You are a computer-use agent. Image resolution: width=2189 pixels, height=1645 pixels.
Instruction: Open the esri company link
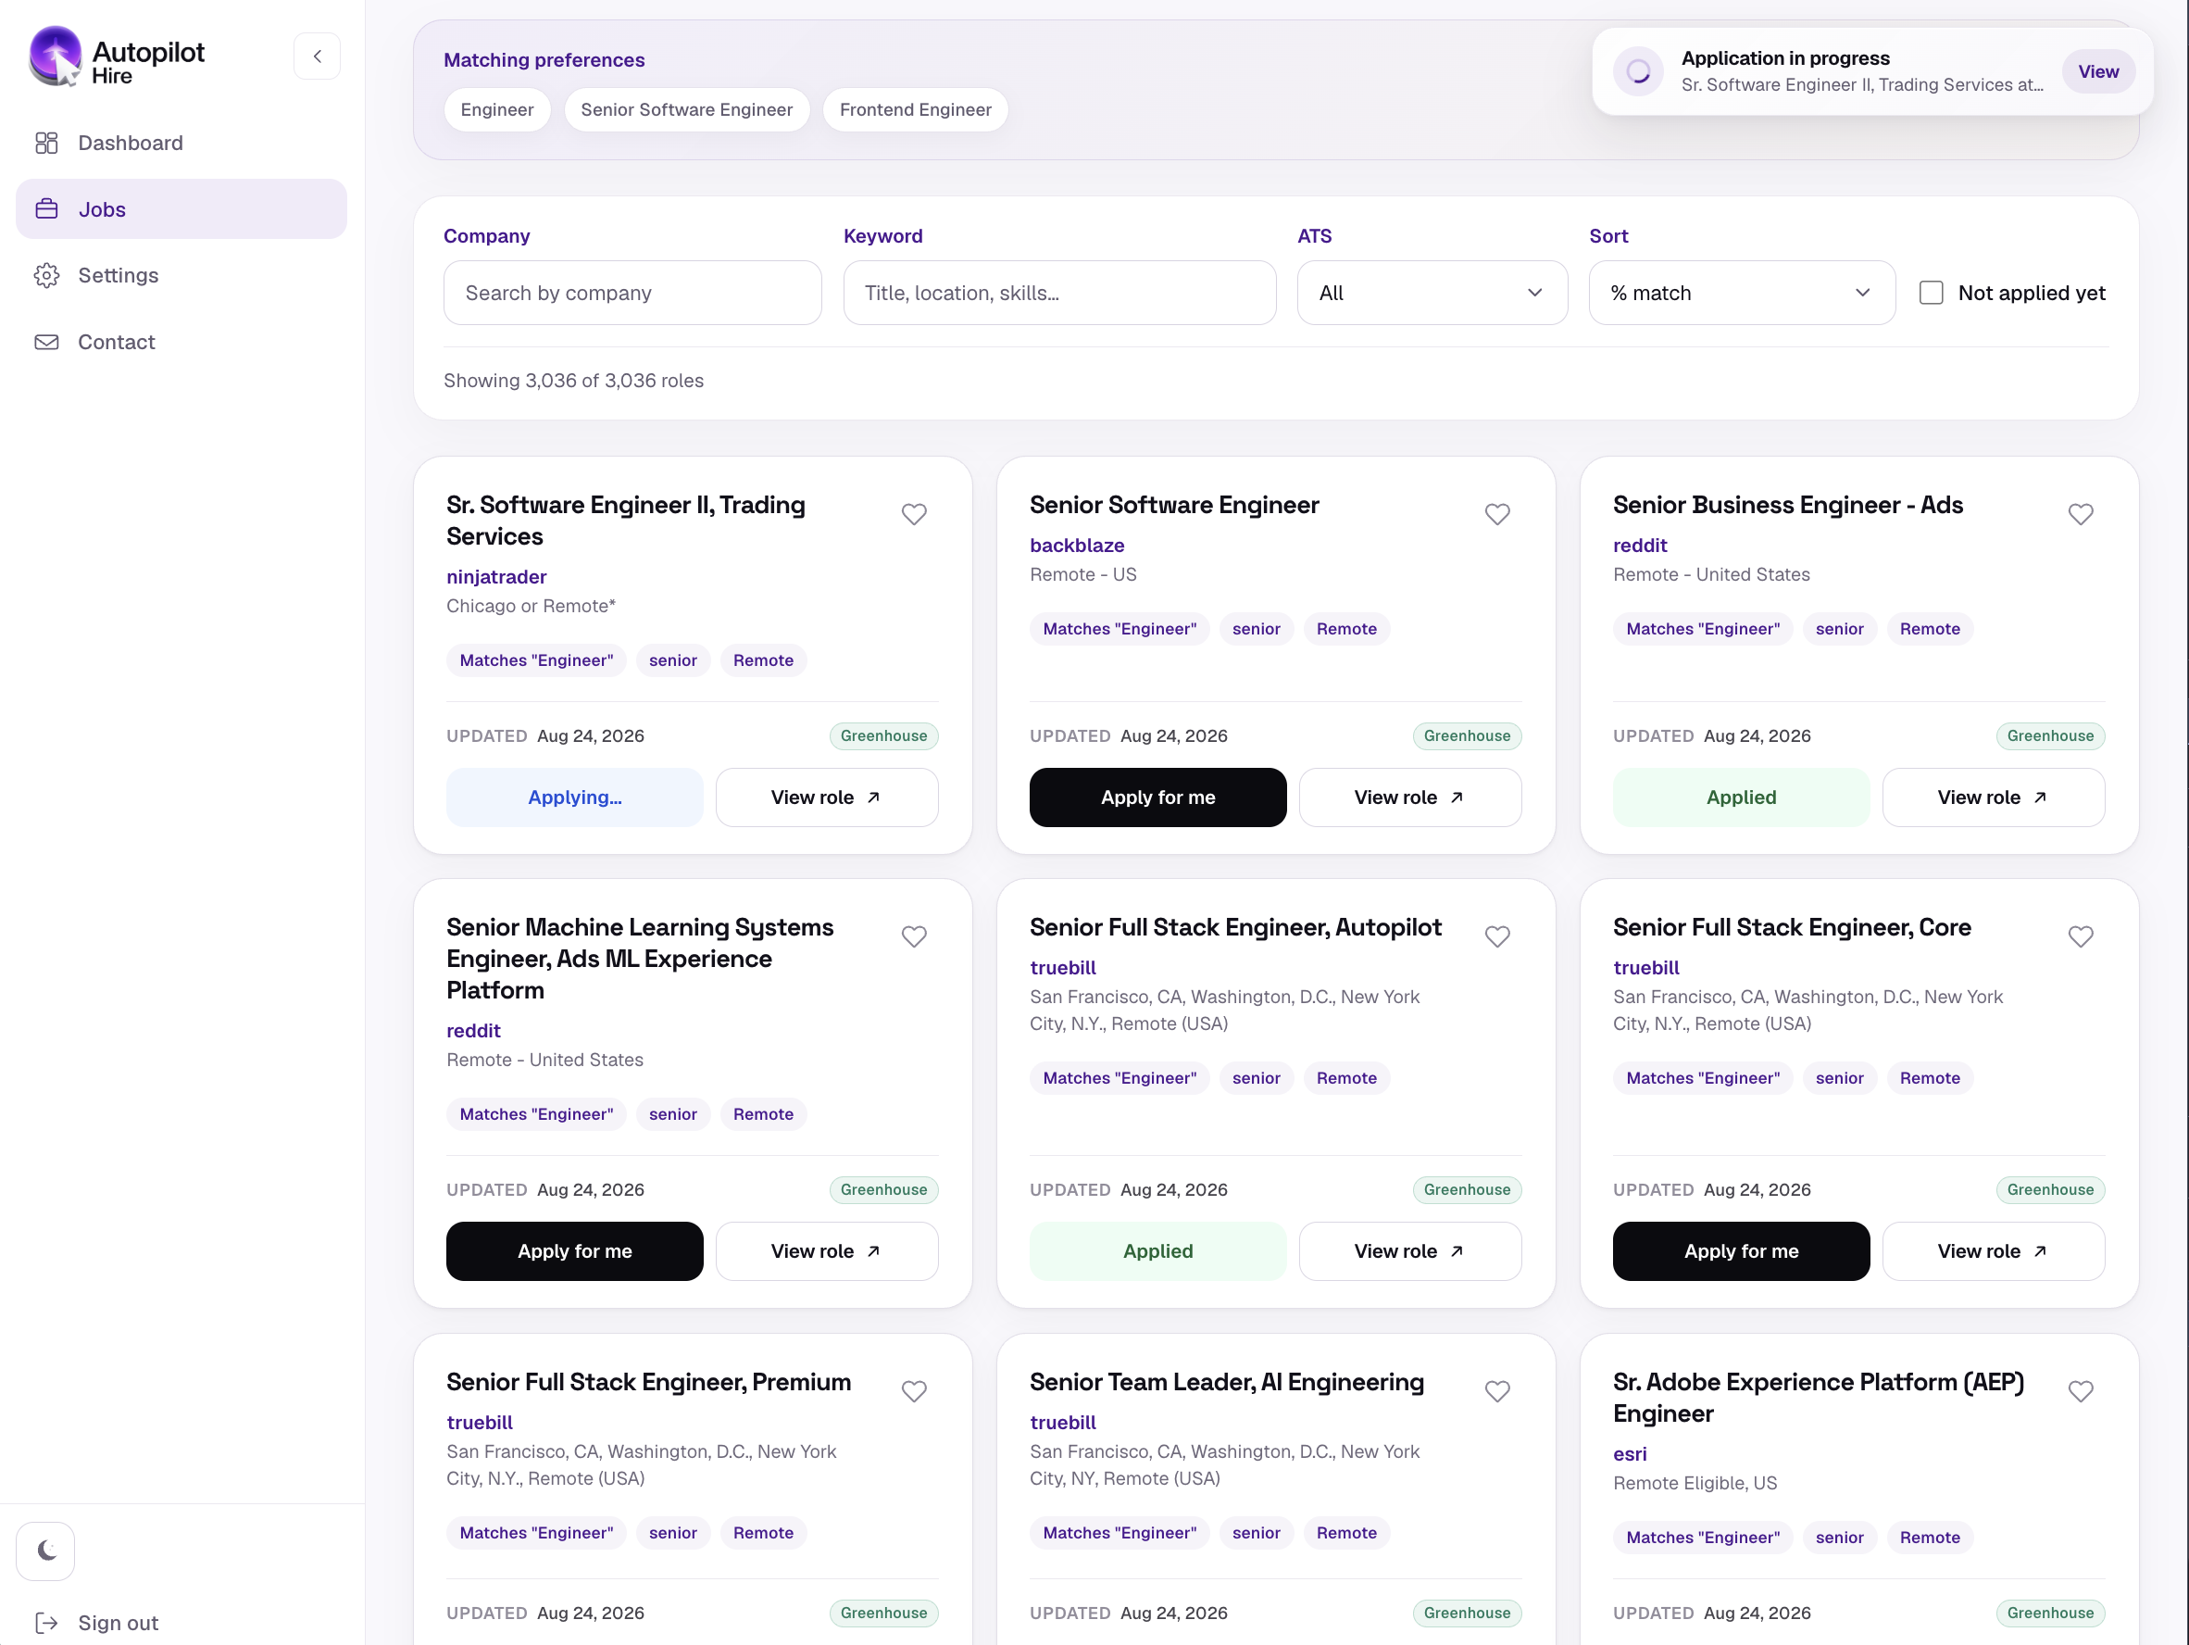1629,1453
